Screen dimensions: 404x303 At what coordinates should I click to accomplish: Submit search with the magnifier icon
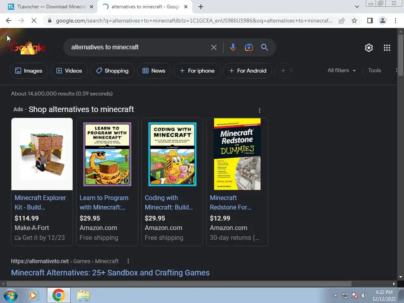click(264, 47)
